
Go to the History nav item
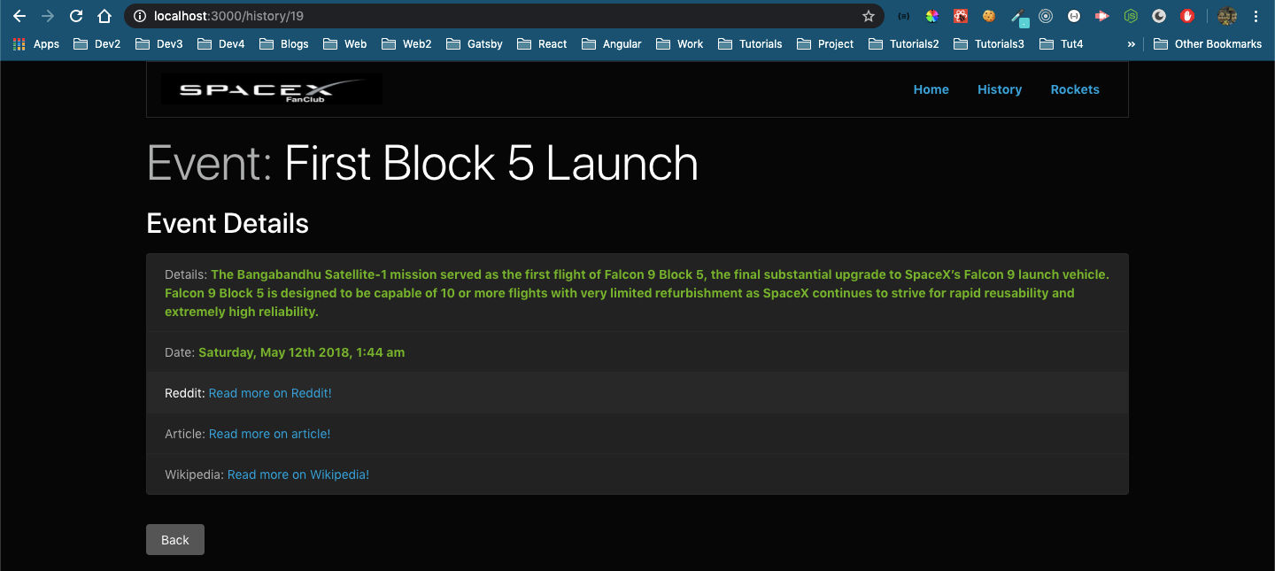pyautogui.click(x=1000, y=89)
